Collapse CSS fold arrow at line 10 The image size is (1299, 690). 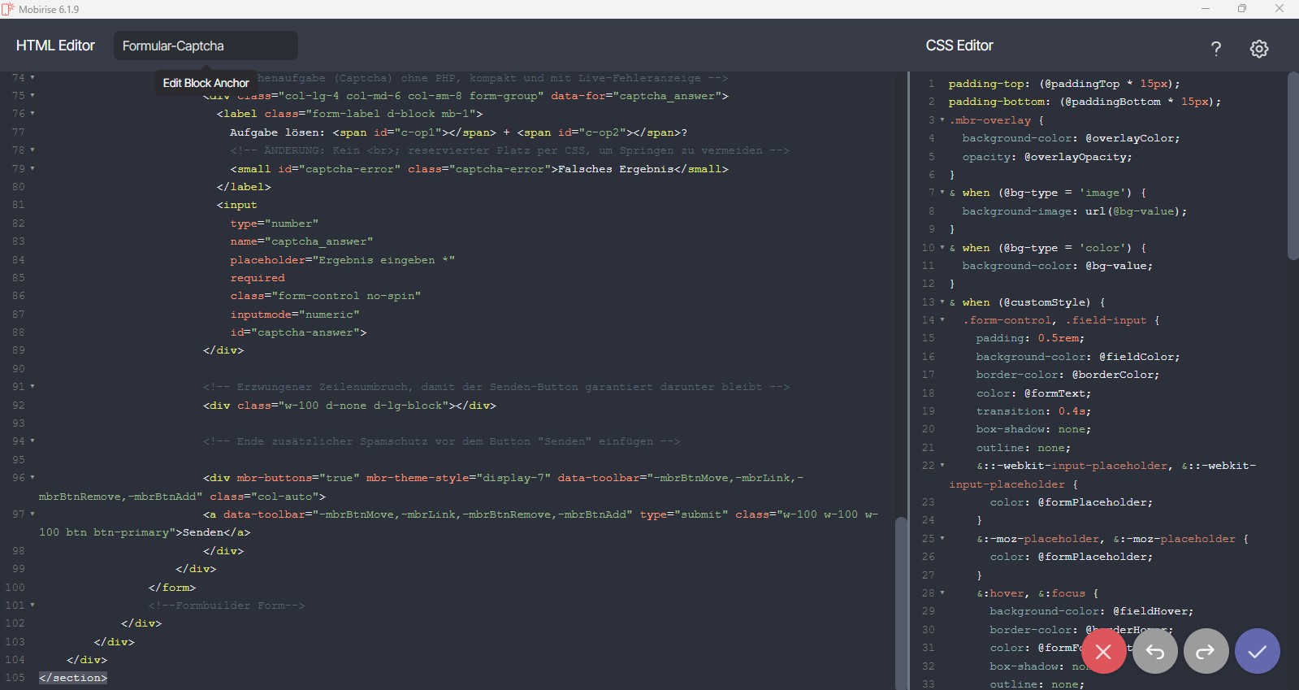tap(942, 247)
